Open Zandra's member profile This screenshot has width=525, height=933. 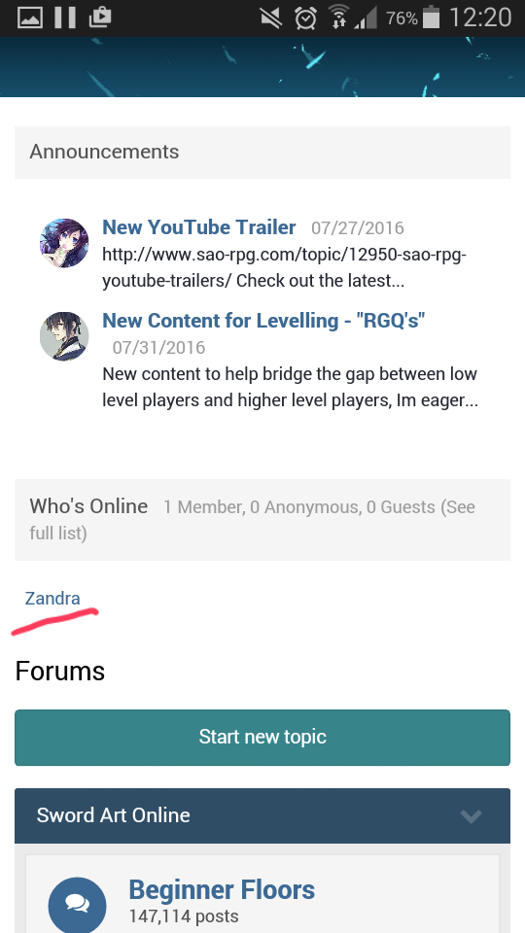coord(52,598)
